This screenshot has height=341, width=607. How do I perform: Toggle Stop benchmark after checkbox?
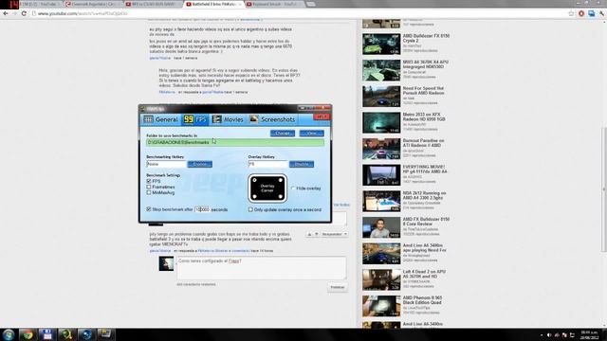pyautogui.click(x=149, y=209)
